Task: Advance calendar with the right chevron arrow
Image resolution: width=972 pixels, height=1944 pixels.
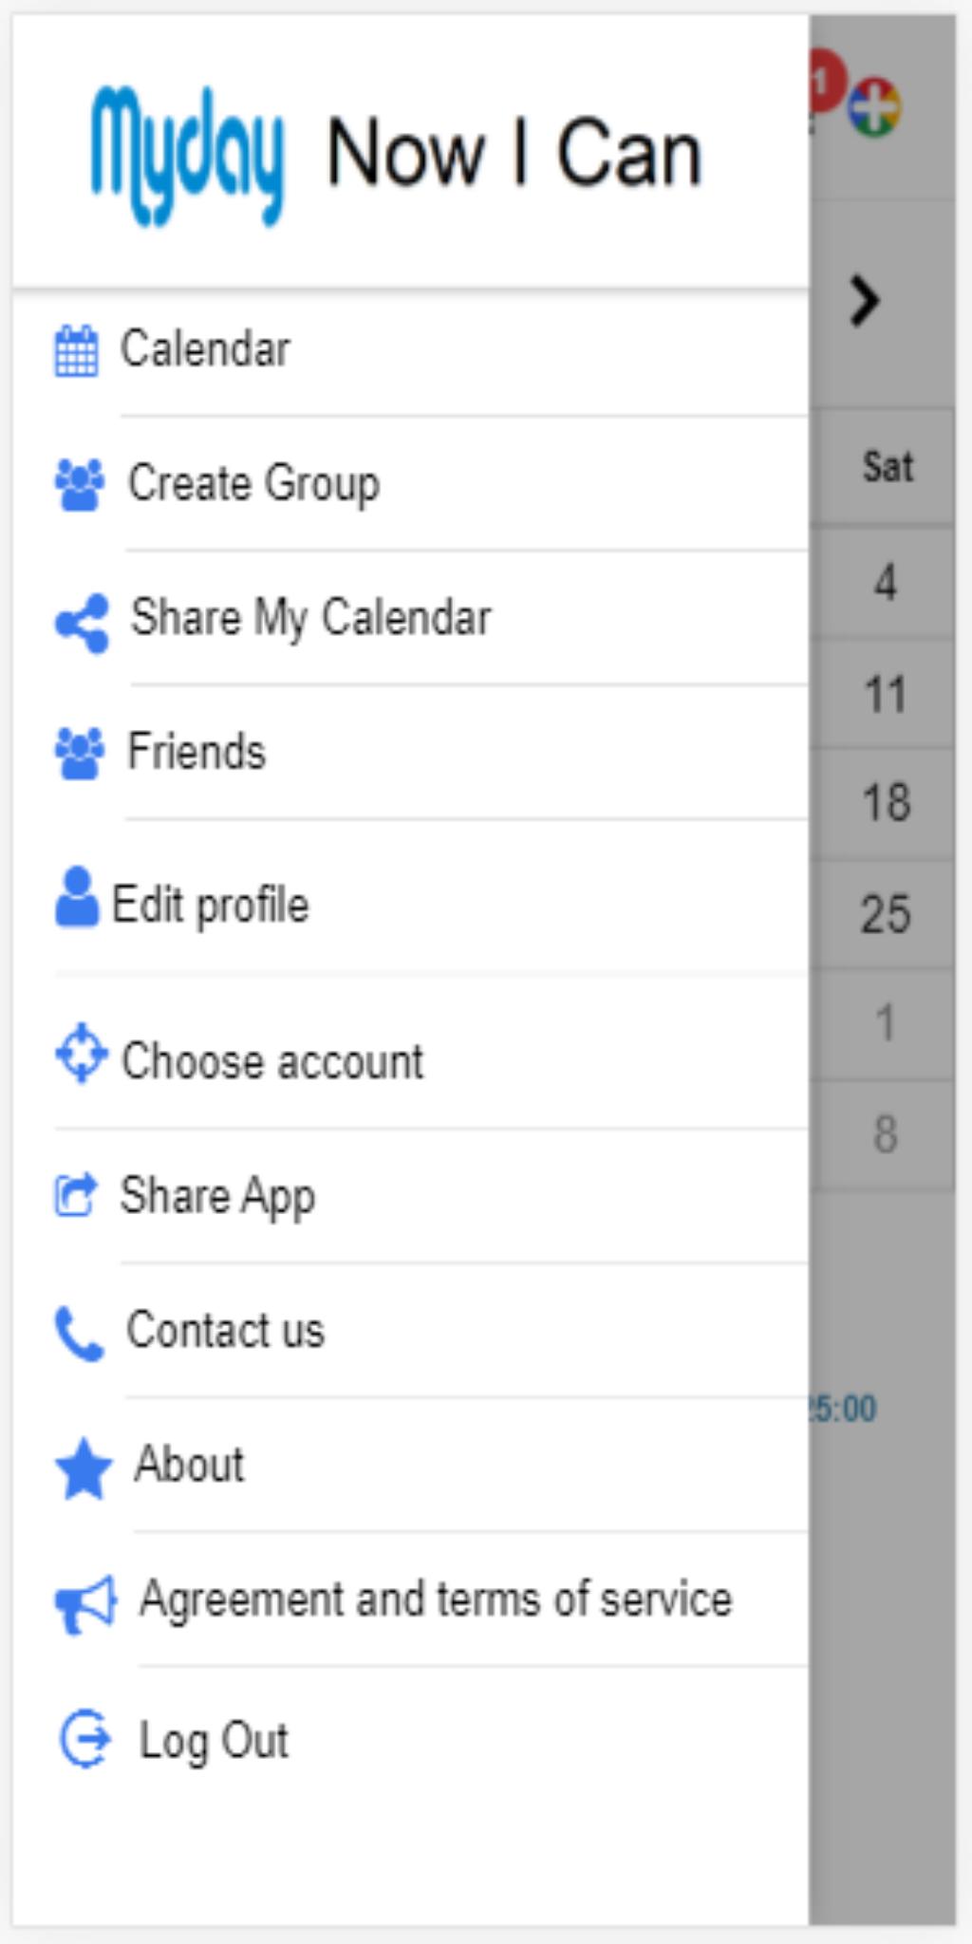Action: coord(864,301)
